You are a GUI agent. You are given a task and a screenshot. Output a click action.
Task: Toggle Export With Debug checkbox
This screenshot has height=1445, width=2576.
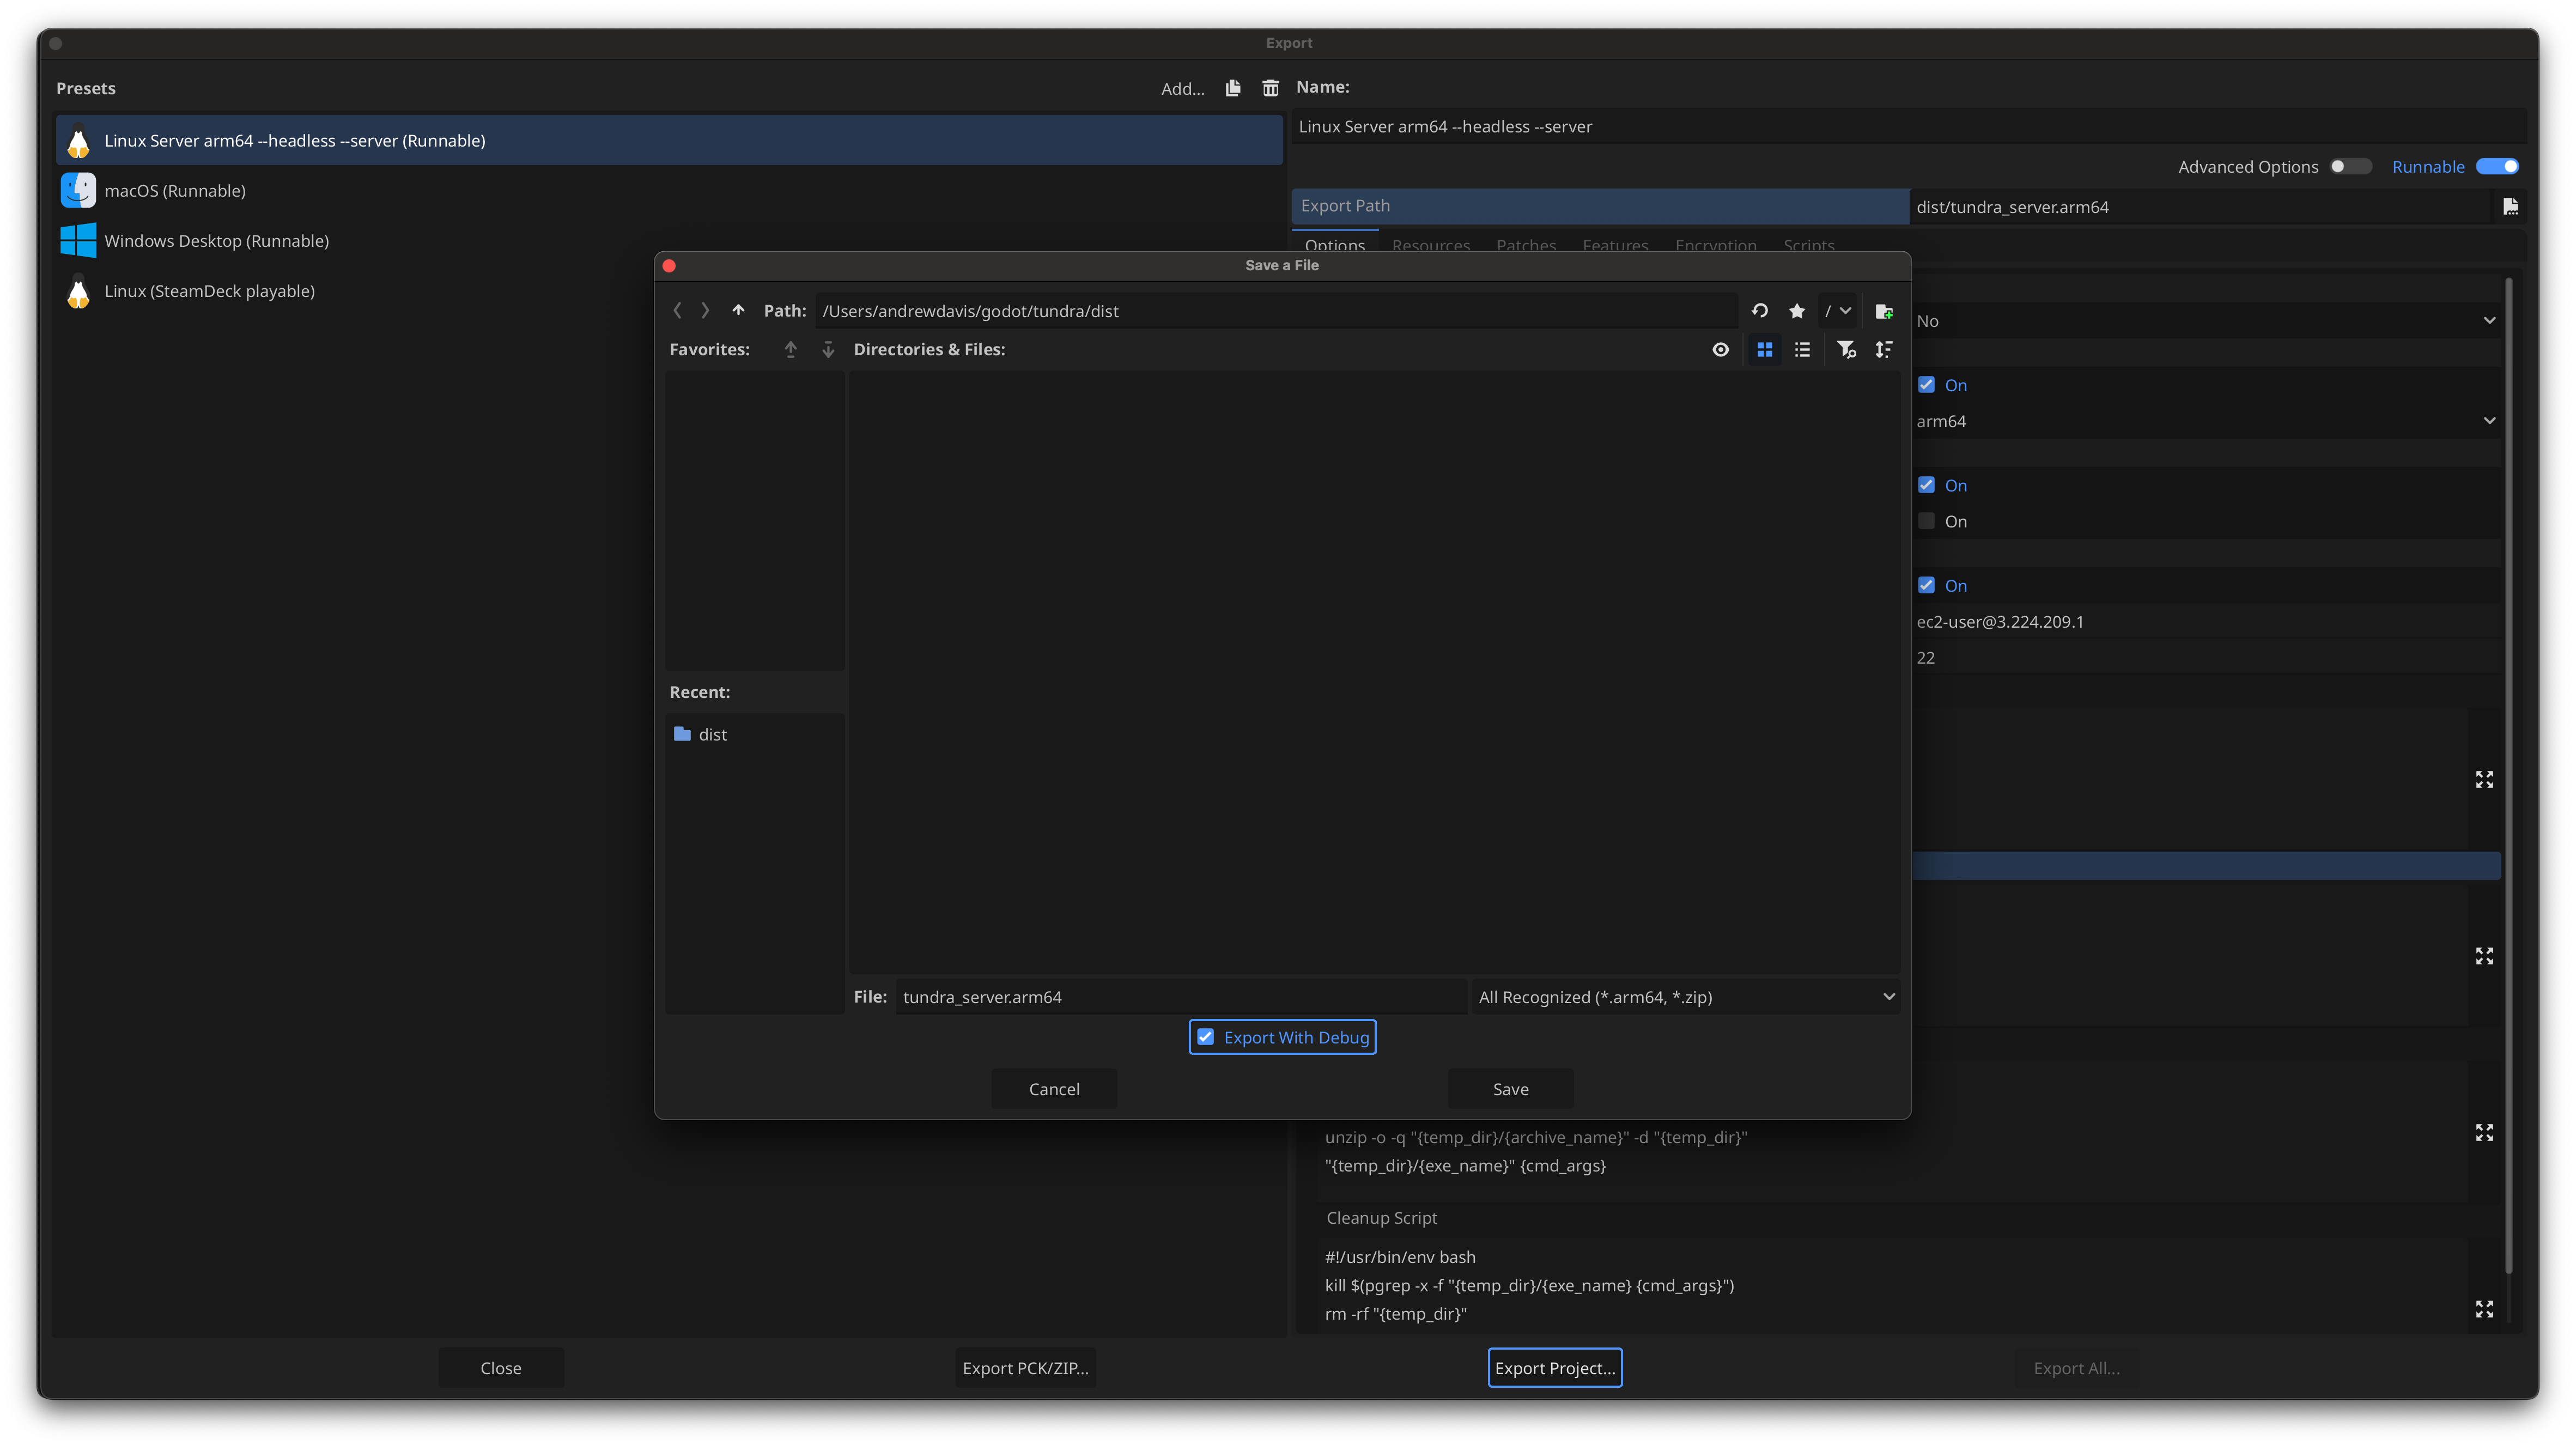[1282, 1037]
